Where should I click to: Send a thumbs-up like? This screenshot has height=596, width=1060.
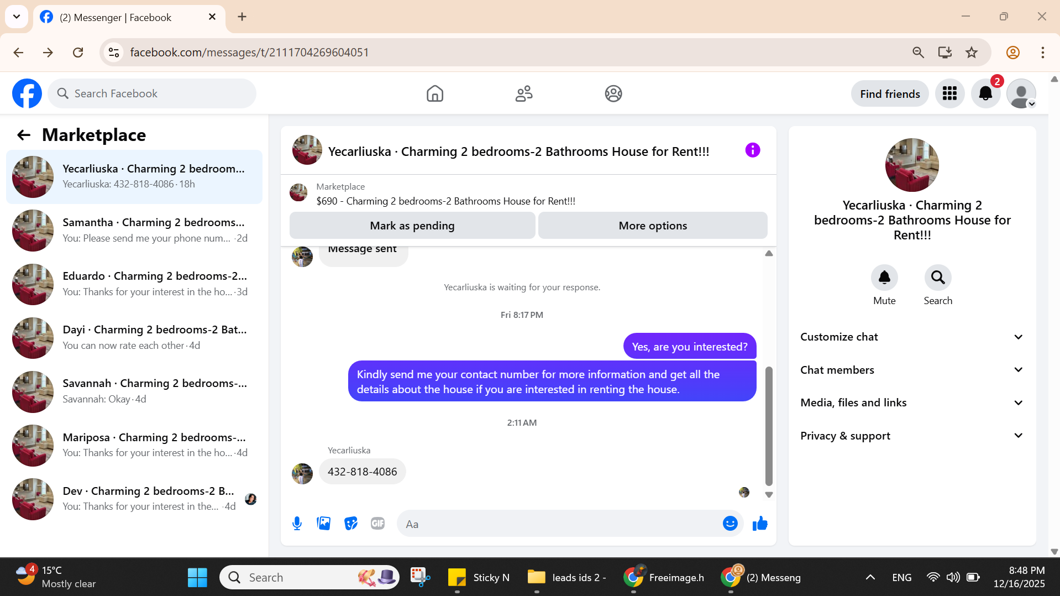click(x=760, y=524)
